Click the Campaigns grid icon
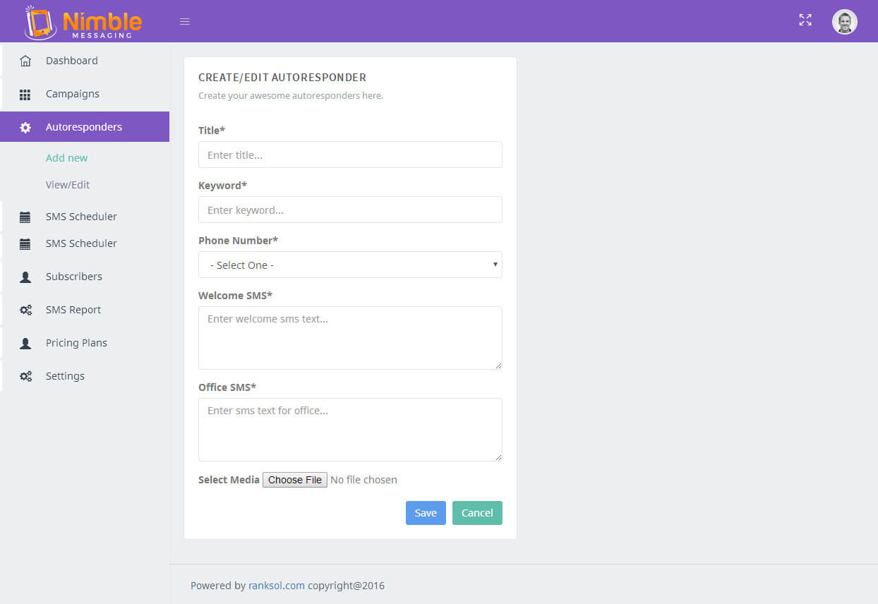This screenshot has width=878, height=604. point(25,95)
